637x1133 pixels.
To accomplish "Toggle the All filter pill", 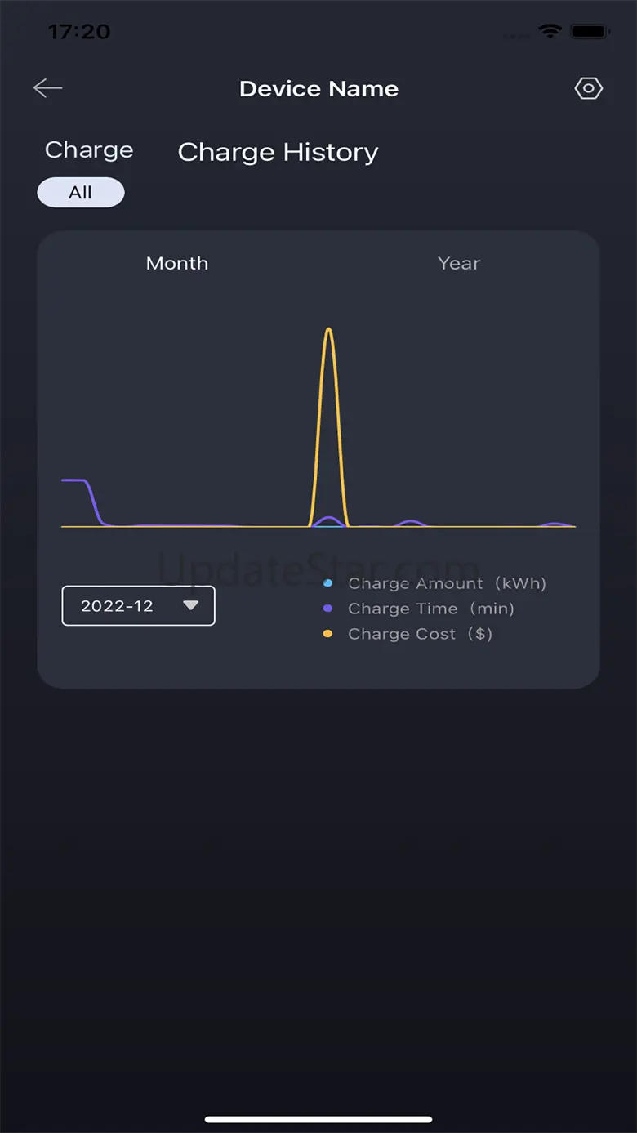I will coord(81,193).
